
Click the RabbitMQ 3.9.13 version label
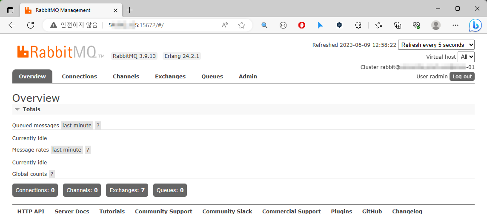[134, 56]
